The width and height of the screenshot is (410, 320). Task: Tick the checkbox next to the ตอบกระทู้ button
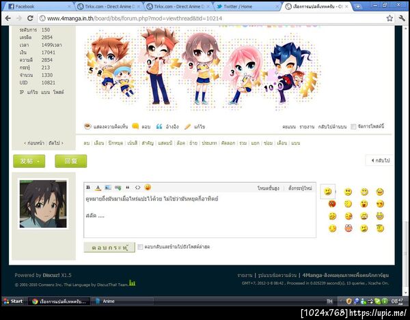[x=140, y=247]
